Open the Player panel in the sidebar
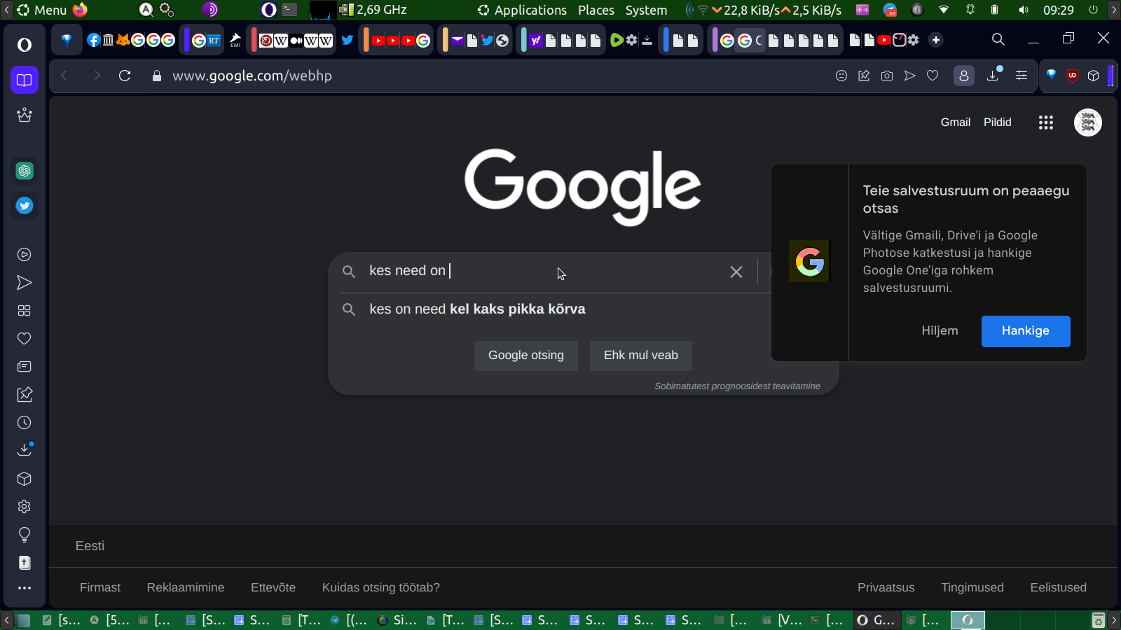Viewport: 1121px width, 630px height. pyautogui.click(x=25, y=255)
